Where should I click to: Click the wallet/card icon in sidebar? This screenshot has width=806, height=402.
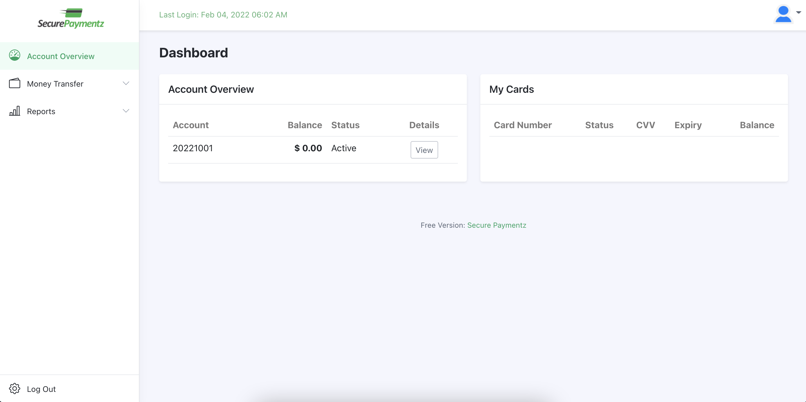point(14,83)
